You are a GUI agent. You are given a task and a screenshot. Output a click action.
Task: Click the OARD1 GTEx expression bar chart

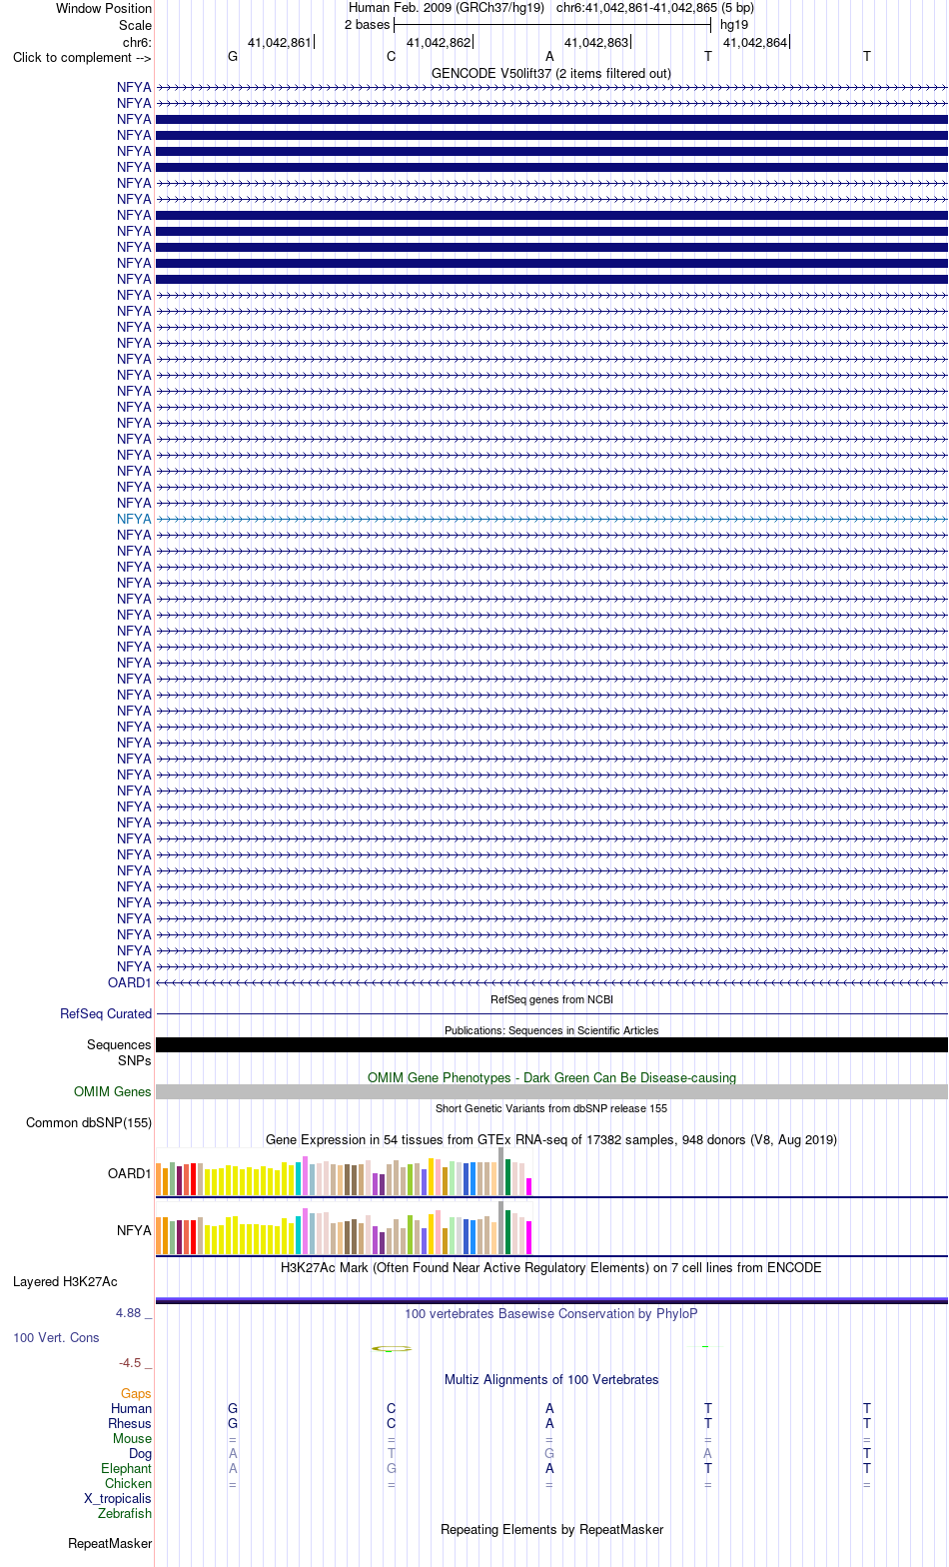(344, 1171)
